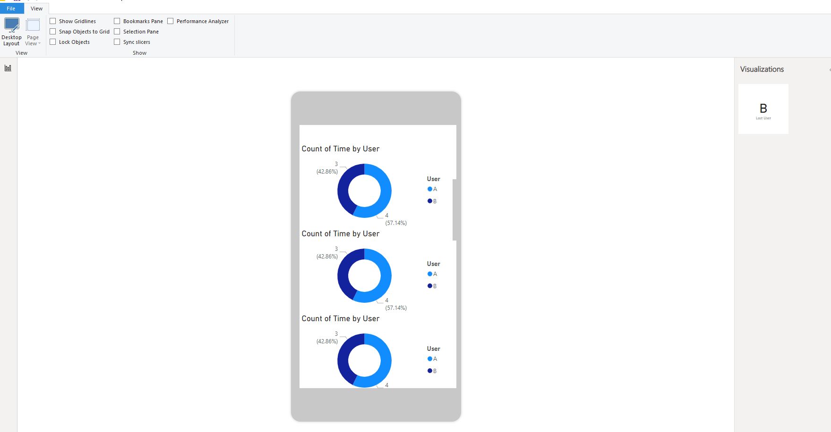Check the Sync slicers option
This screenshot has width=831, height=432.
click(x=117, y=42)
